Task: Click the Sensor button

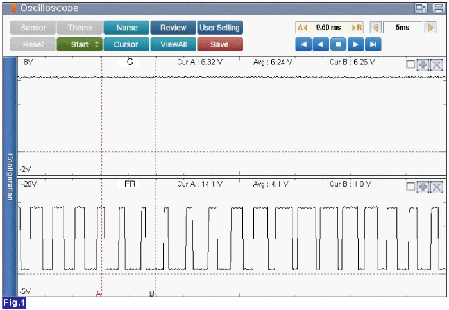Action: coord(33,28)
